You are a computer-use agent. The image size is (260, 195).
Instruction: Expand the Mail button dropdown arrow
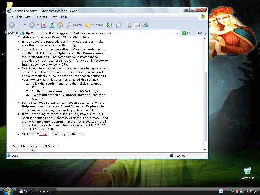(123, 25)
